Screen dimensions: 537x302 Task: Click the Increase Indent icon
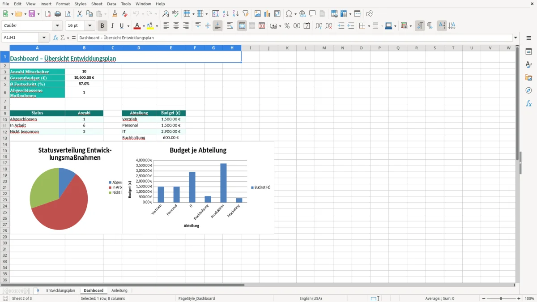click(341, 26)
